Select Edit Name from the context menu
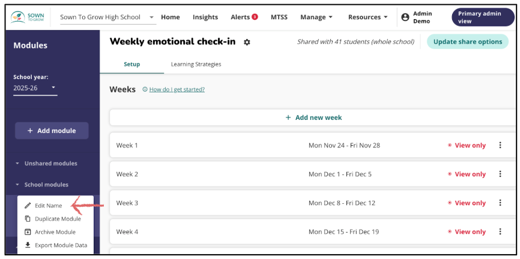 (x=48, y=206)
